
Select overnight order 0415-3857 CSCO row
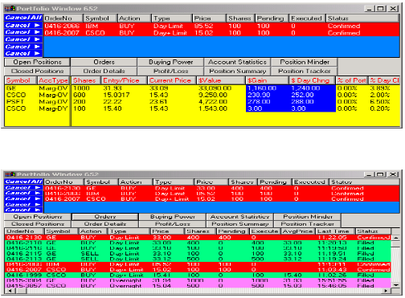(x=198, y=286)
